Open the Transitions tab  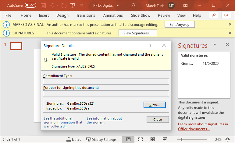tap(86, 16)
